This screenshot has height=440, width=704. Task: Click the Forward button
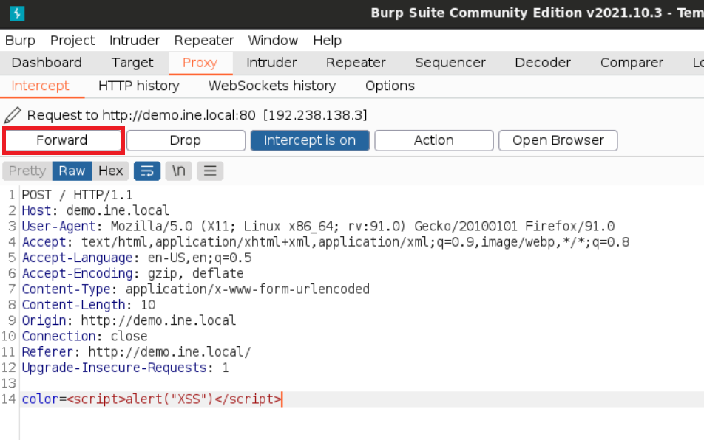[x=62, y=140]
